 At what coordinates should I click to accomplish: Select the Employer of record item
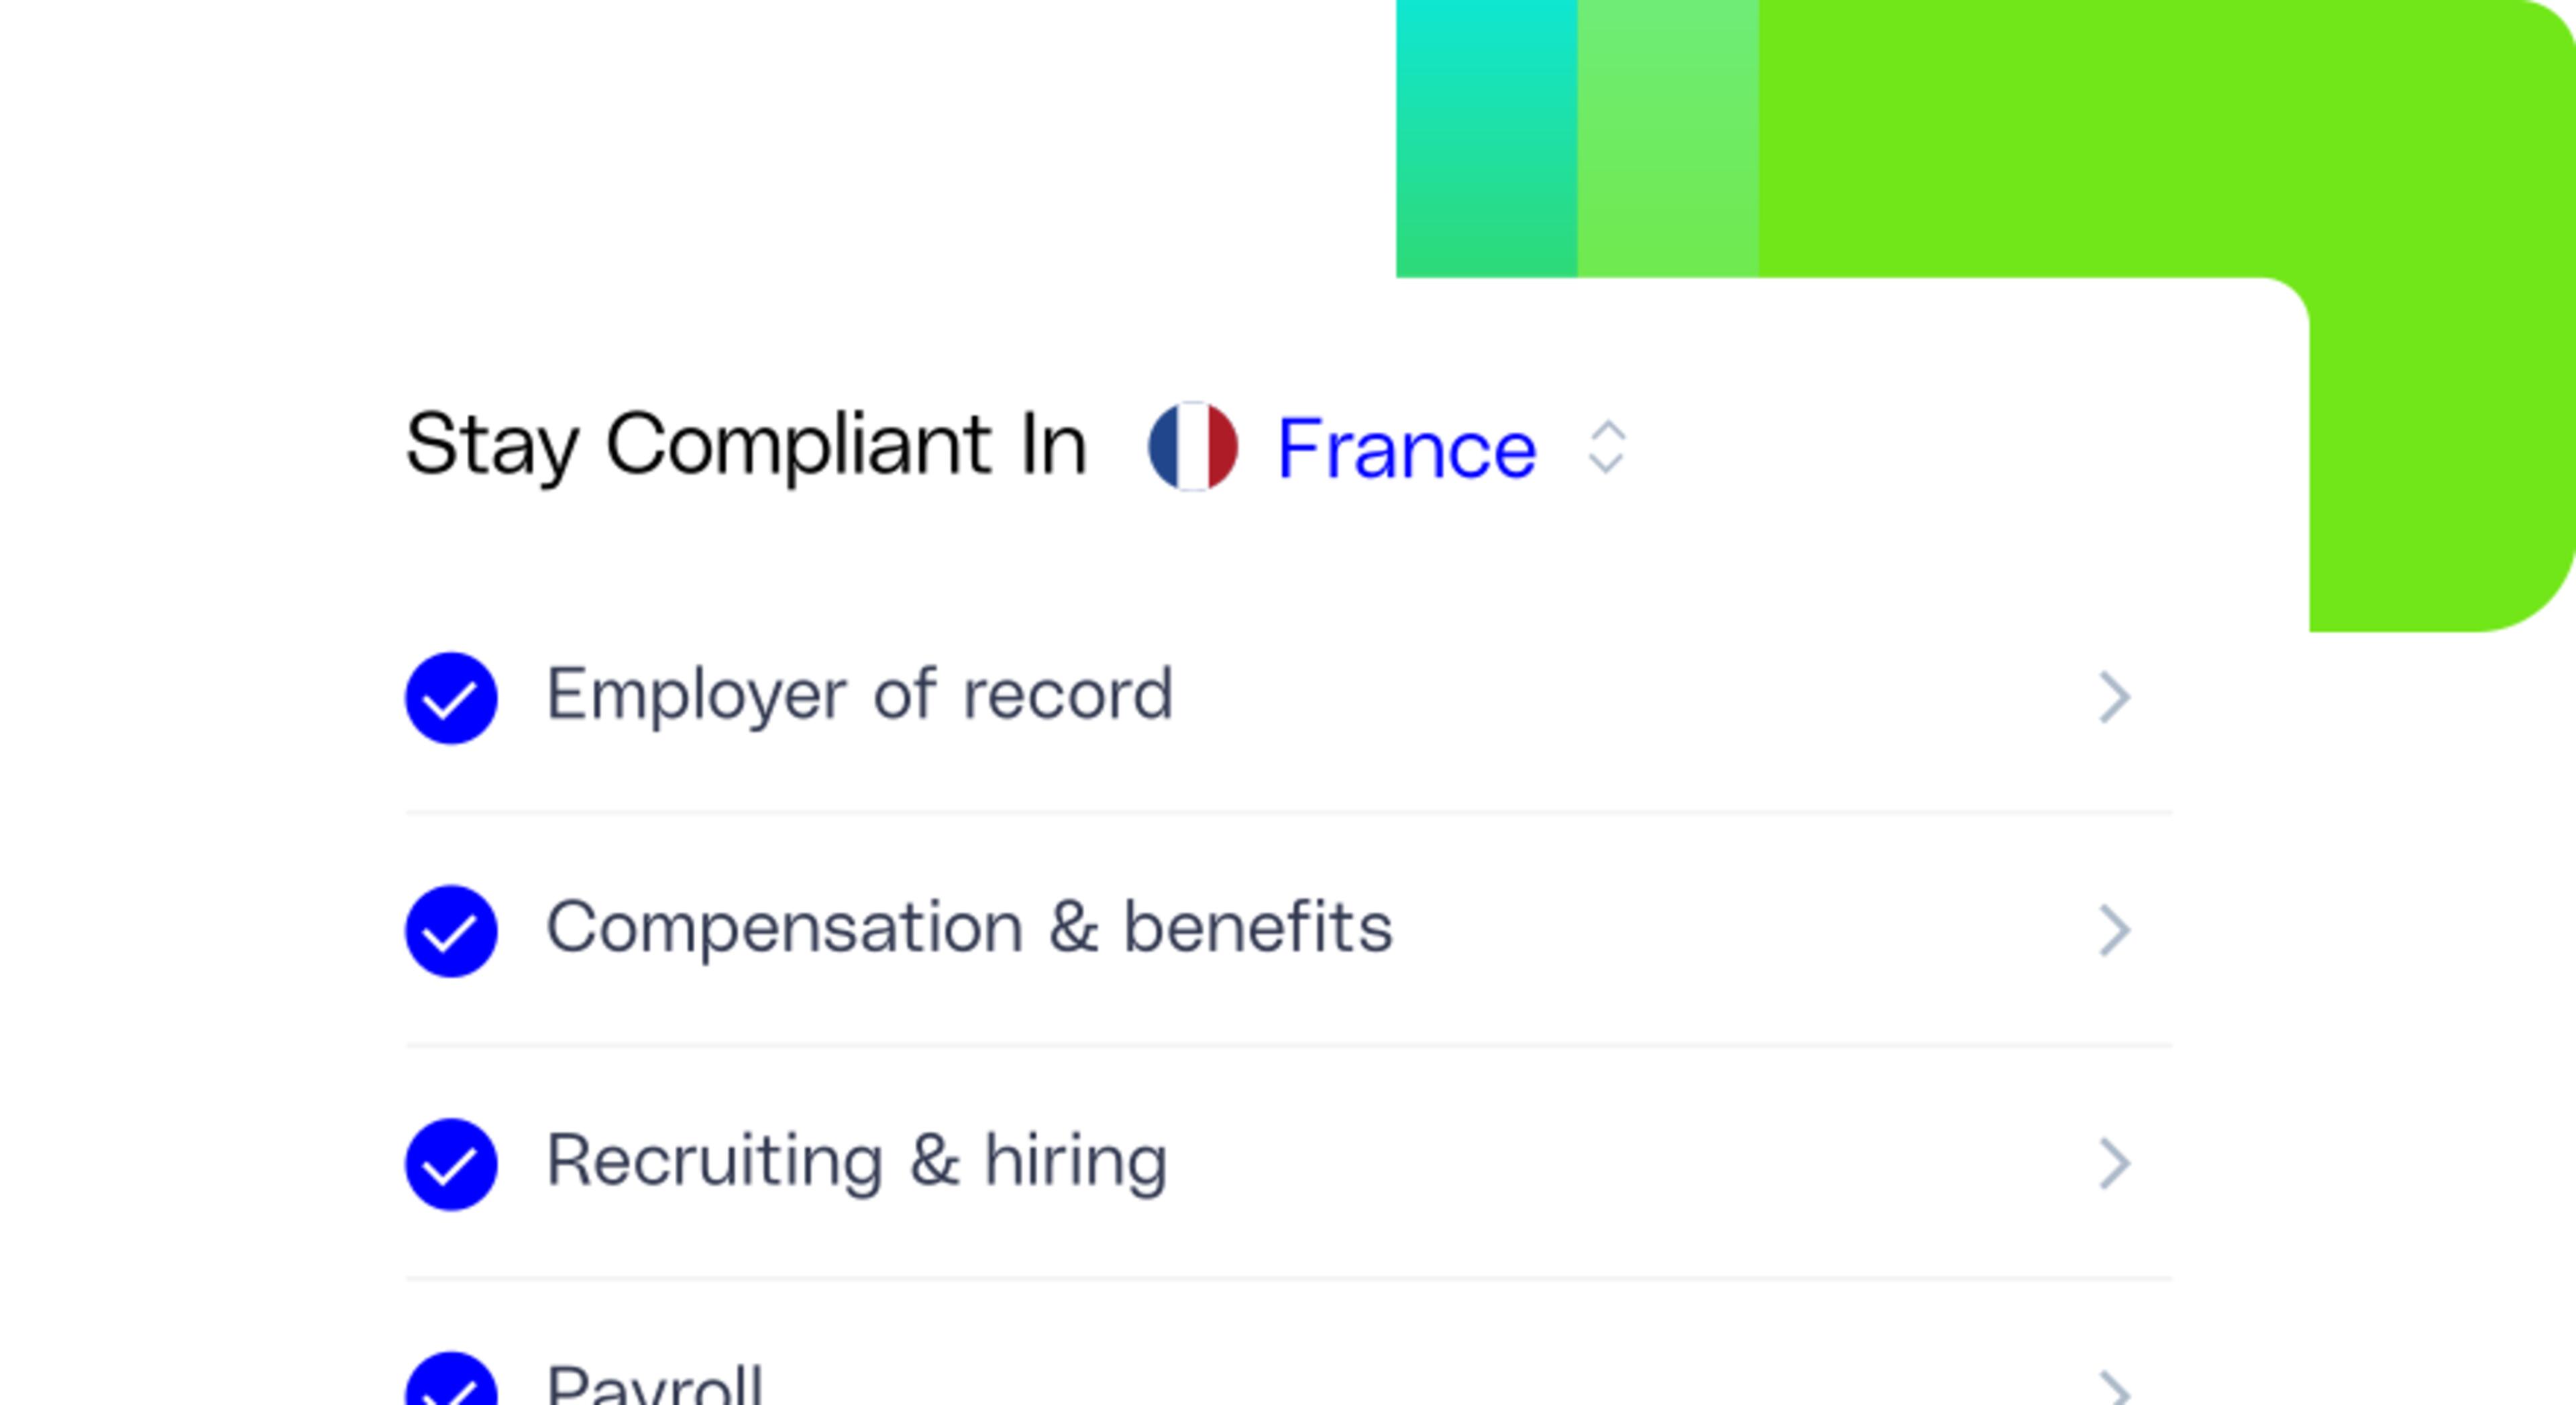click(x=859, y=694)
